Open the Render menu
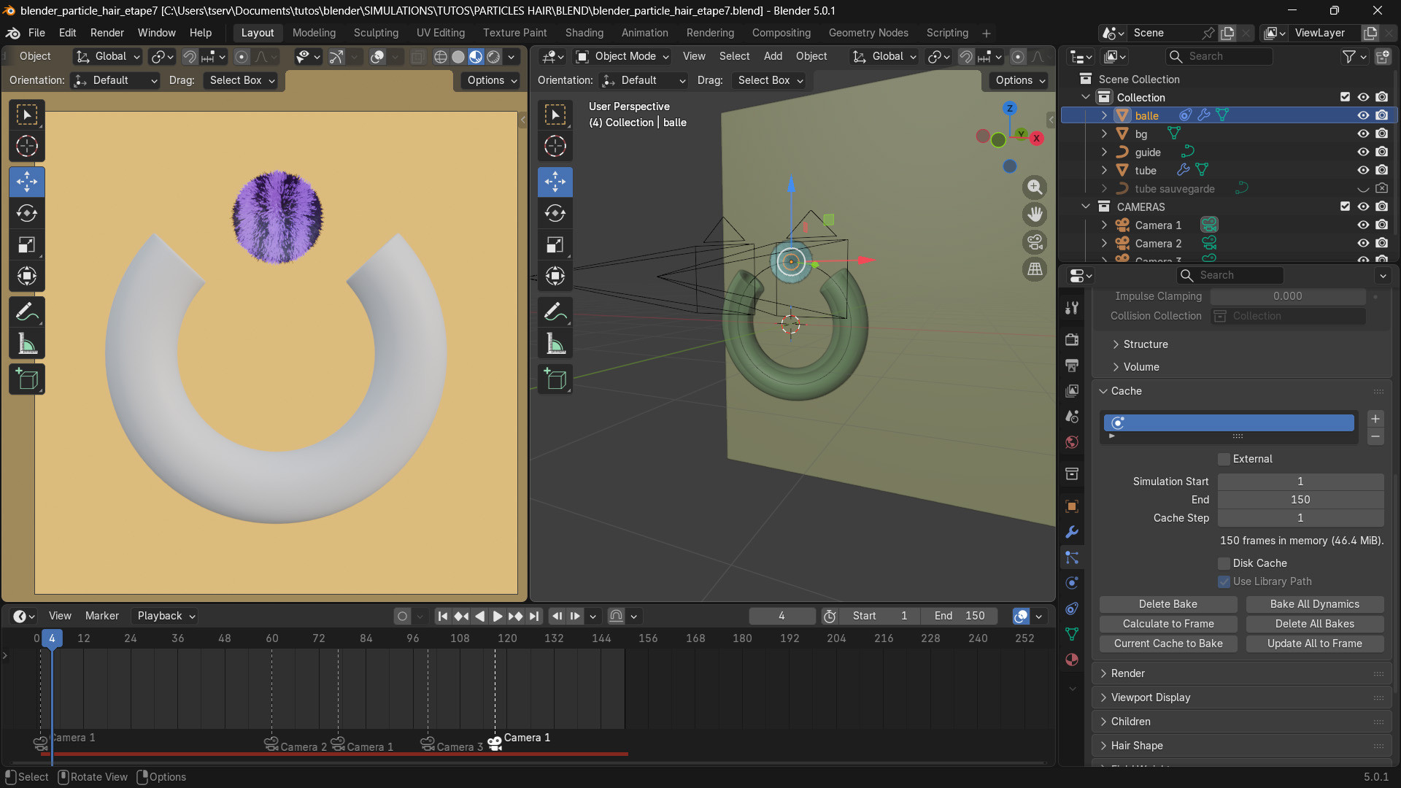This screenshot has height=788, width=1401. pos(107,33)
